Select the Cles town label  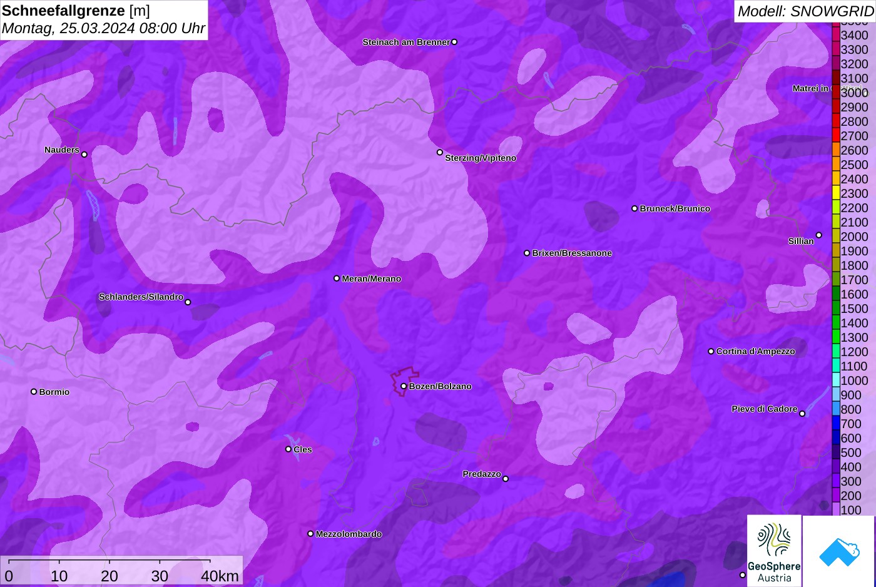click(303, 449)
